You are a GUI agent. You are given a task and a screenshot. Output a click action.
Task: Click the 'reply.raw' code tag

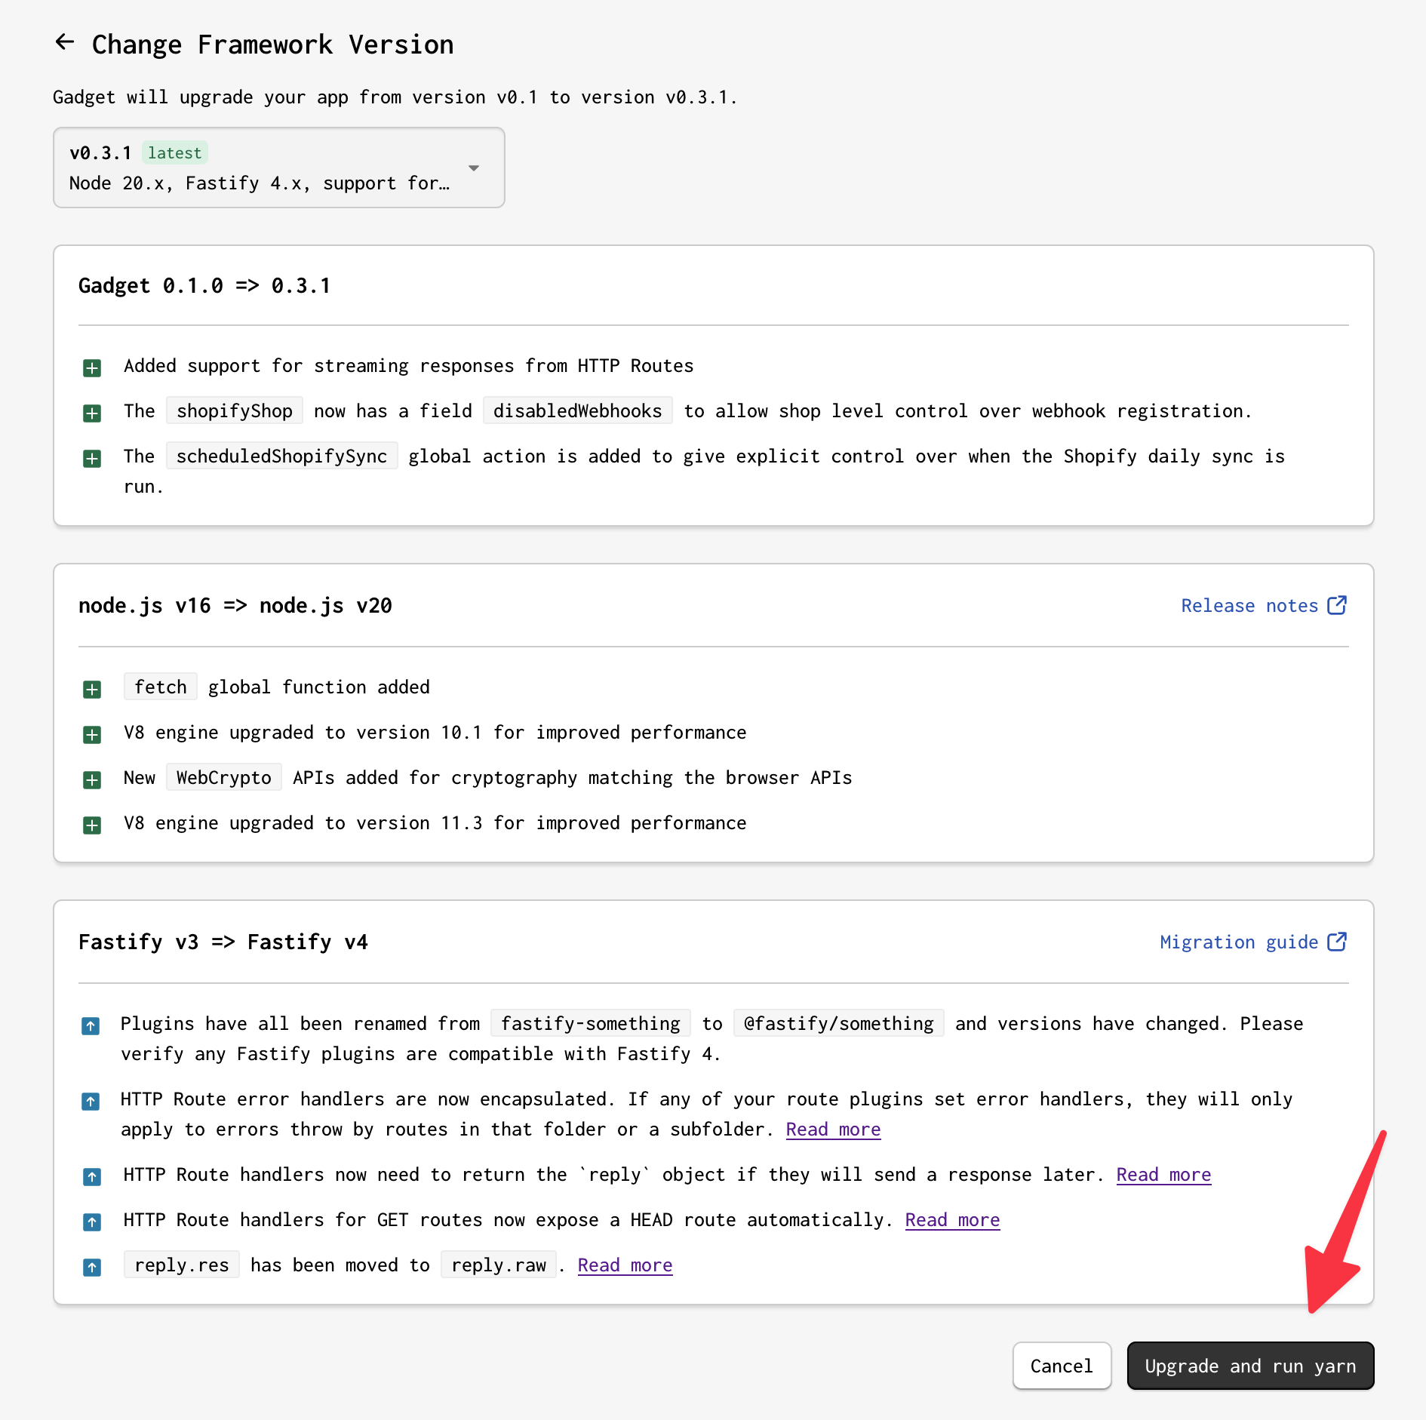499,1265
